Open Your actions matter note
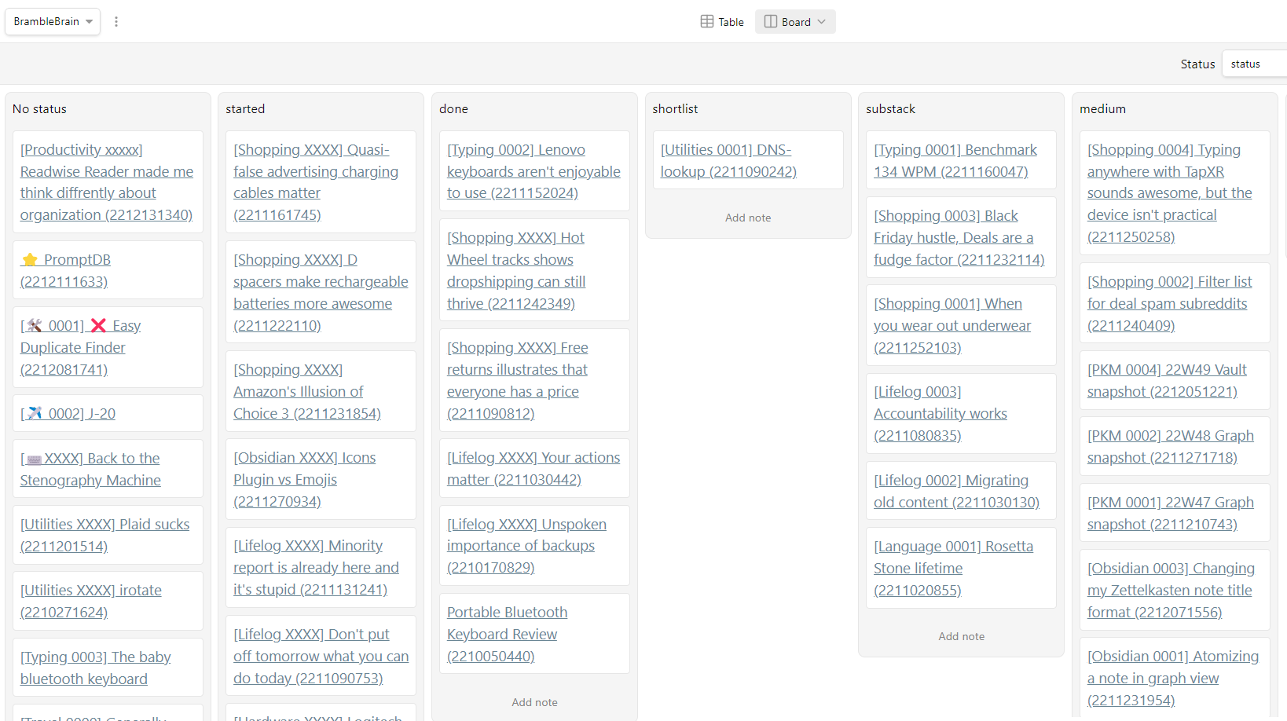This screenshot has height=721, width=1287. 533,468
